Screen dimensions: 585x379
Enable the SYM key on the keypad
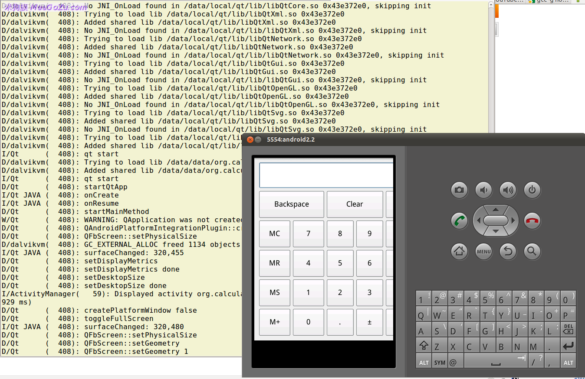[x=440, y=362]
